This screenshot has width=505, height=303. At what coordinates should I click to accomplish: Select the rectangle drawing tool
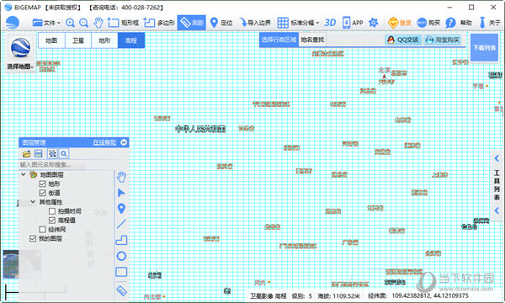point(121,272)
